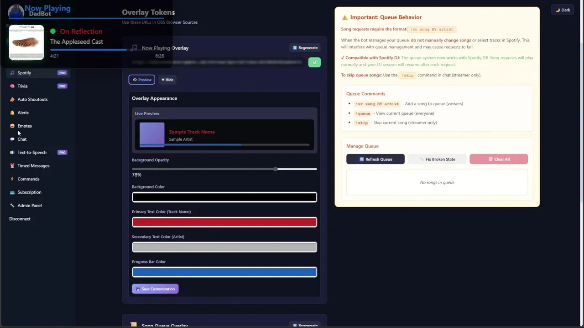Click the Timed Messages alarm clock icon

pyautogui.click(x=12, y=166)
